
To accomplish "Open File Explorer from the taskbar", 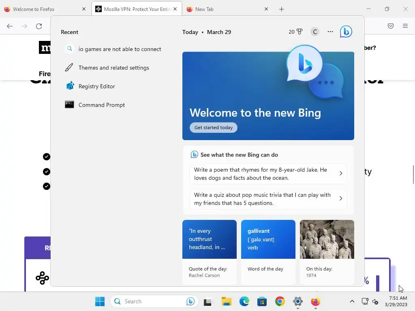I will coord(227,301).
